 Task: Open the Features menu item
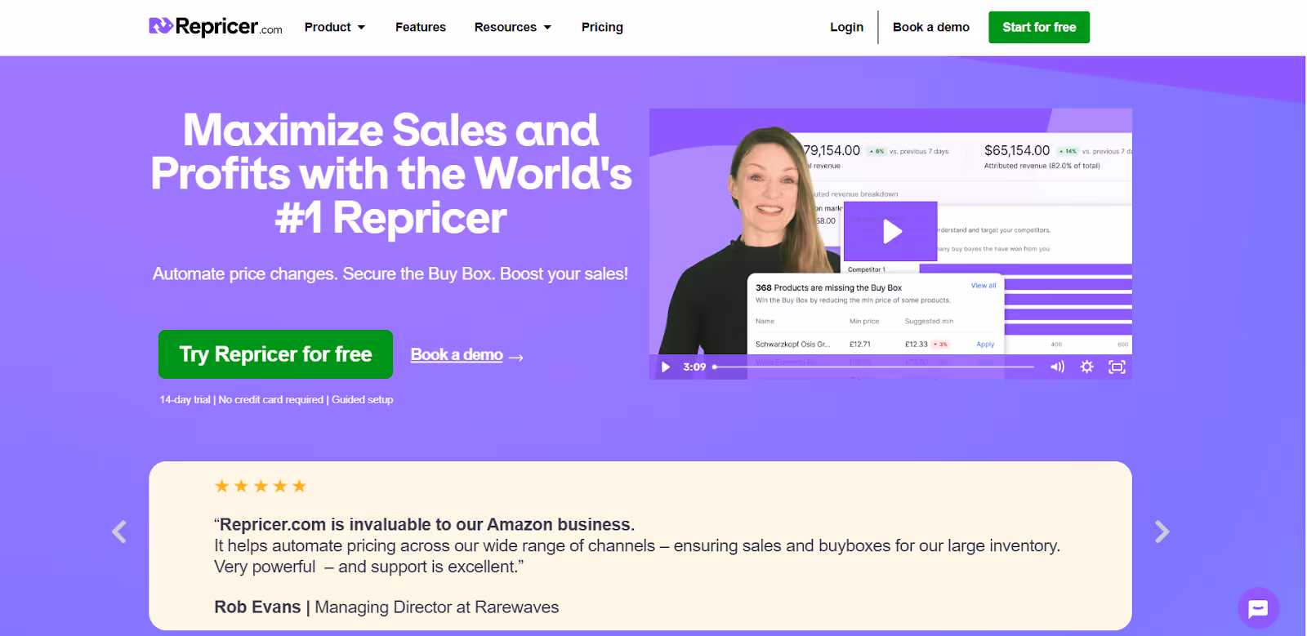[x=421, y=27]
